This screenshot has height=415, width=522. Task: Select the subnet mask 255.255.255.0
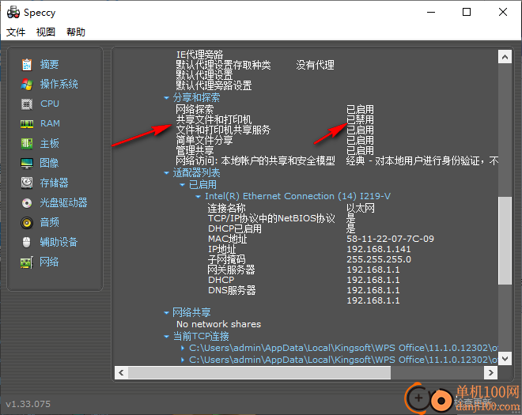click(x=379, y=259)
